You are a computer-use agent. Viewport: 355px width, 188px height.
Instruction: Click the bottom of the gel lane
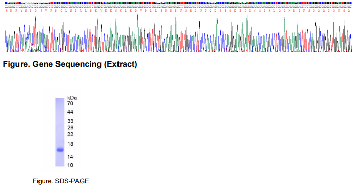click(60, 165)
